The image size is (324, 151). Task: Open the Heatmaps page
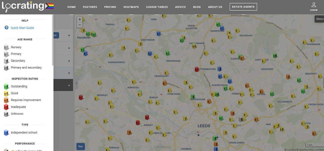click(131, 7)
